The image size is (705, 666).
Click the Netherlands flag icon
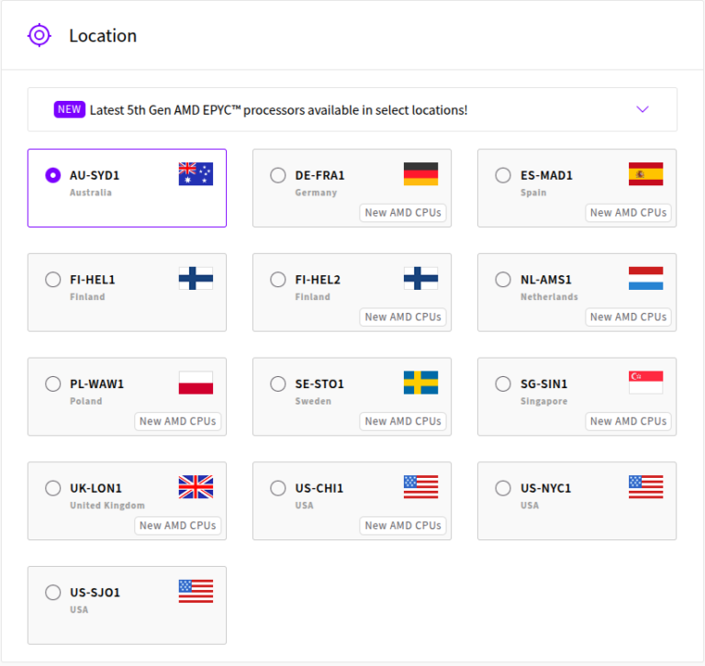(645, 279)
